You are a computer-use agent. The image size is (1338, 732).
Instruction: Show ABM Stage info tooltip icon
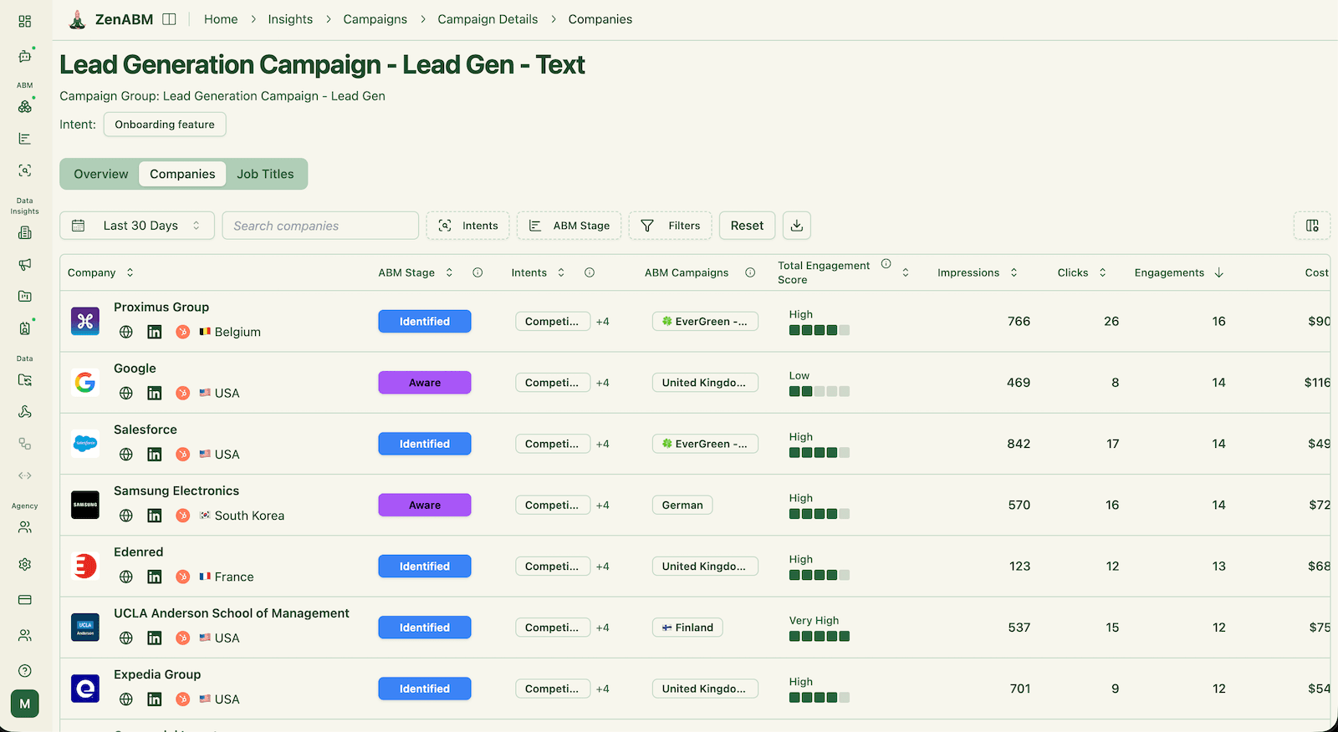(477, 272)
